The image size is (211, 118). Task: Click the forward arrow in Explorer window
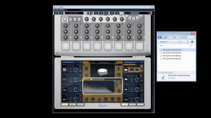pyautogui.click(x=164, y=37)
